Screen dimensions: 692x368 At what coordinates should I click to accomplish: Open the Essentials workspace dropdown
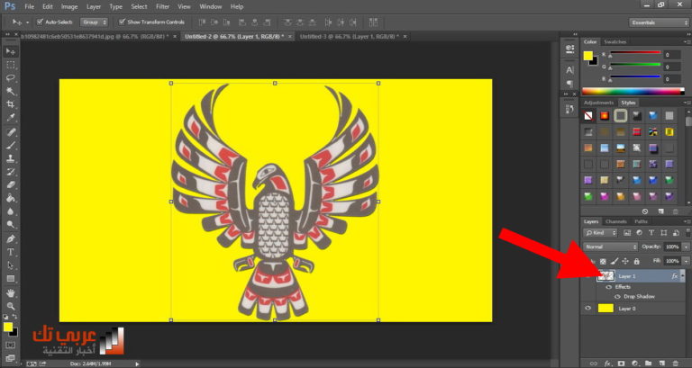click(x=659, y=22)
